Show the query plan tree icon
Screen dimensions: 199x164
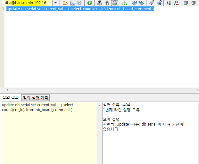124,3
